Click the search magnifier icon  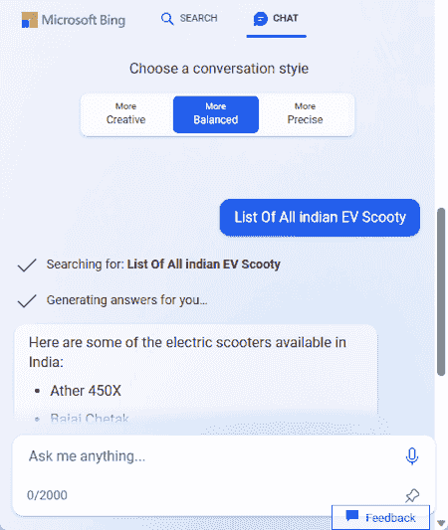167,19
